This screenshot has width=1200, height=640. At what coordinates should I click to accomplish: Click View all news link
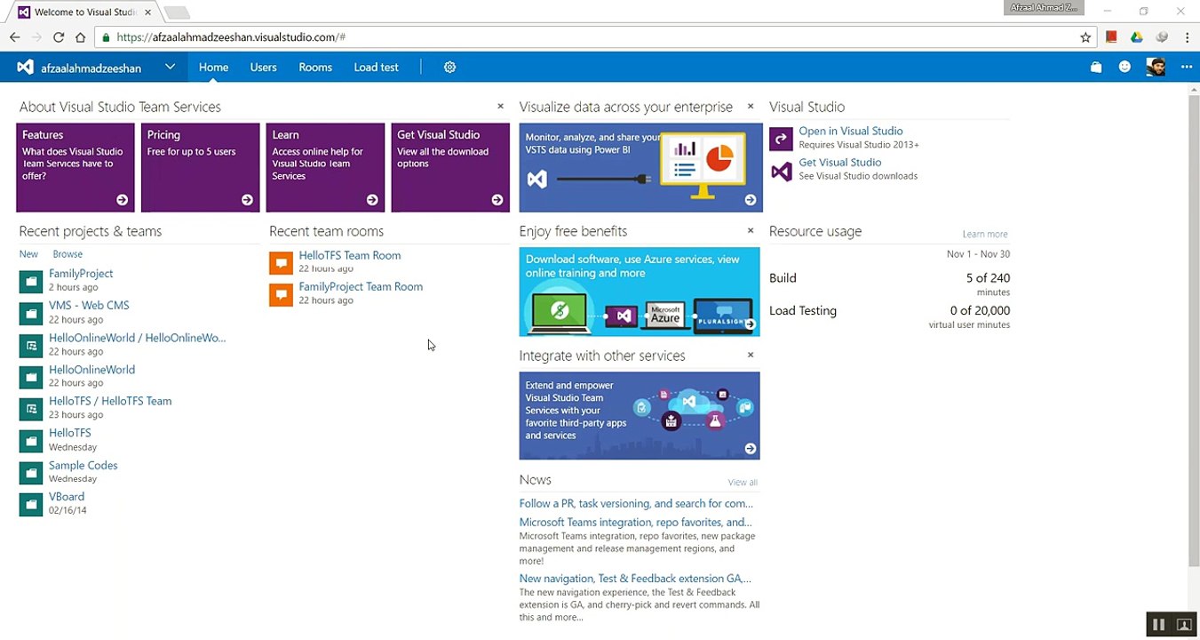pos(743,483)
